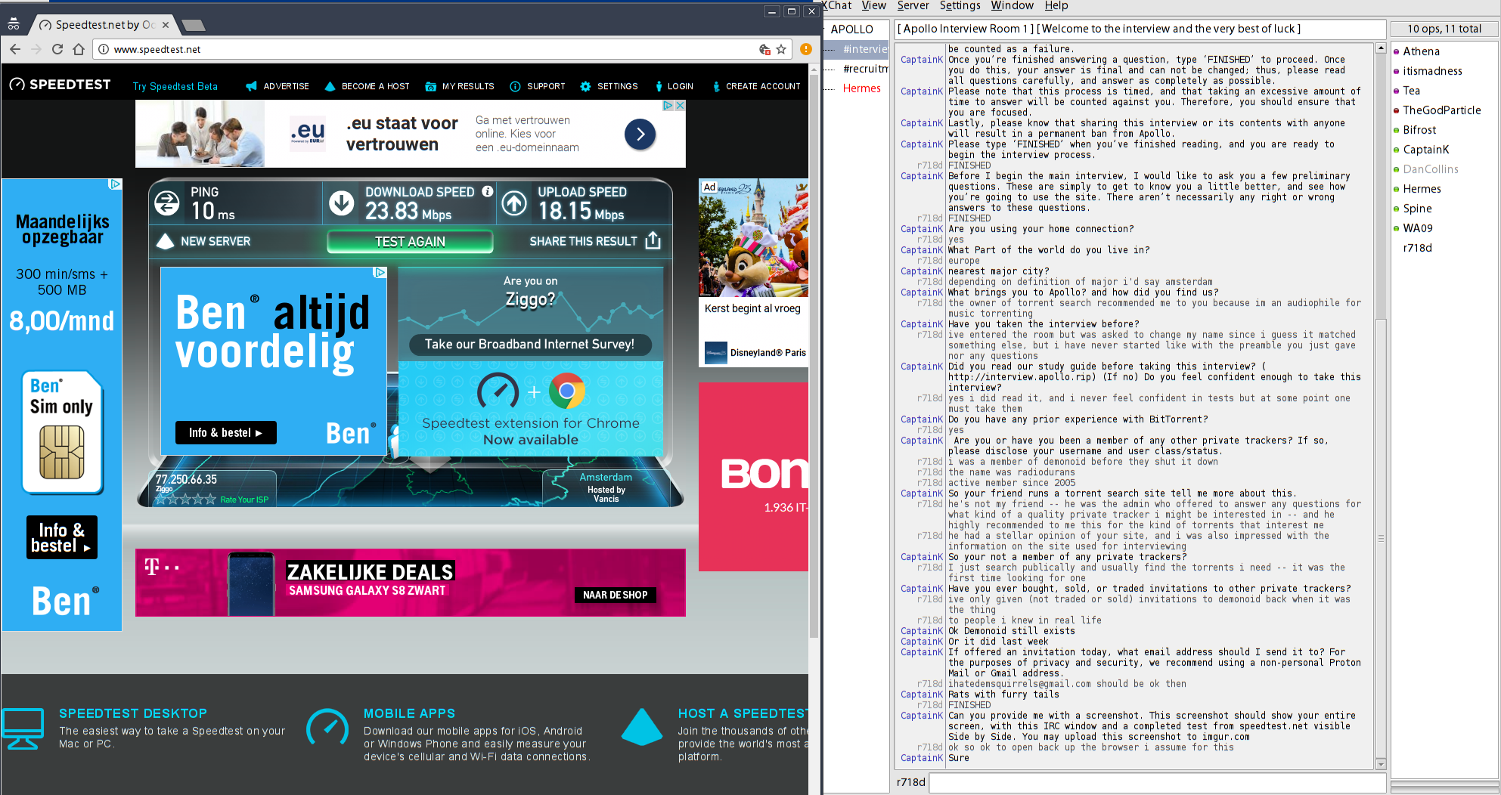Close the Speedtest.net browser tab
Image resolution: width=1501 pixels, height=795 pixels.
point(166,25)
